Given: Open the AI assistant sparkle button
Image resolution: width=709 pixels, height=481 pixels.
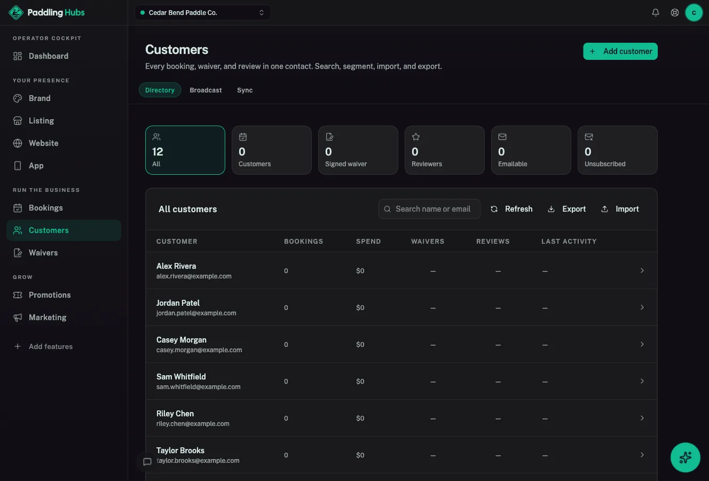Looking at the screenshot, I should coord(686,457).
